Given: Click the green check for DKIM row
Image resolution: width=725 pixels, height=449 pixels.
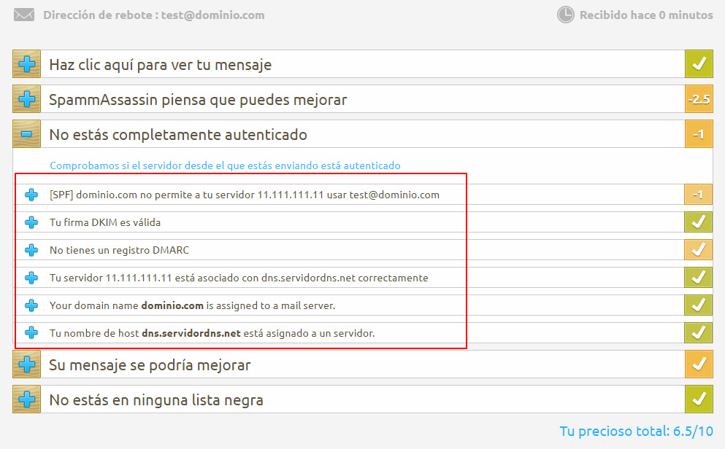Looking at the screenshot, I should click(698, 222).
